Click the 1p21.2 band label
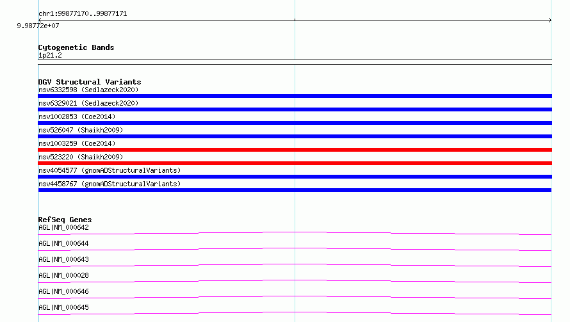 [x=50, y=55]
